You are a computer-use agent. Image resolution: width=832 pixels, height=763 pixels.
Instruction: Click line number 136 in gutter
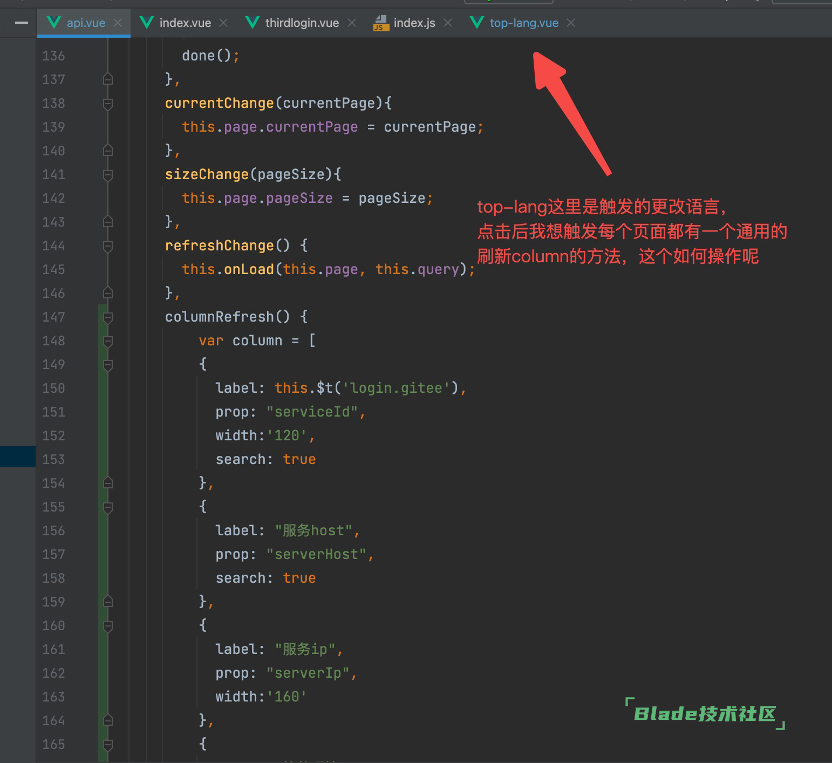[53, 56]
